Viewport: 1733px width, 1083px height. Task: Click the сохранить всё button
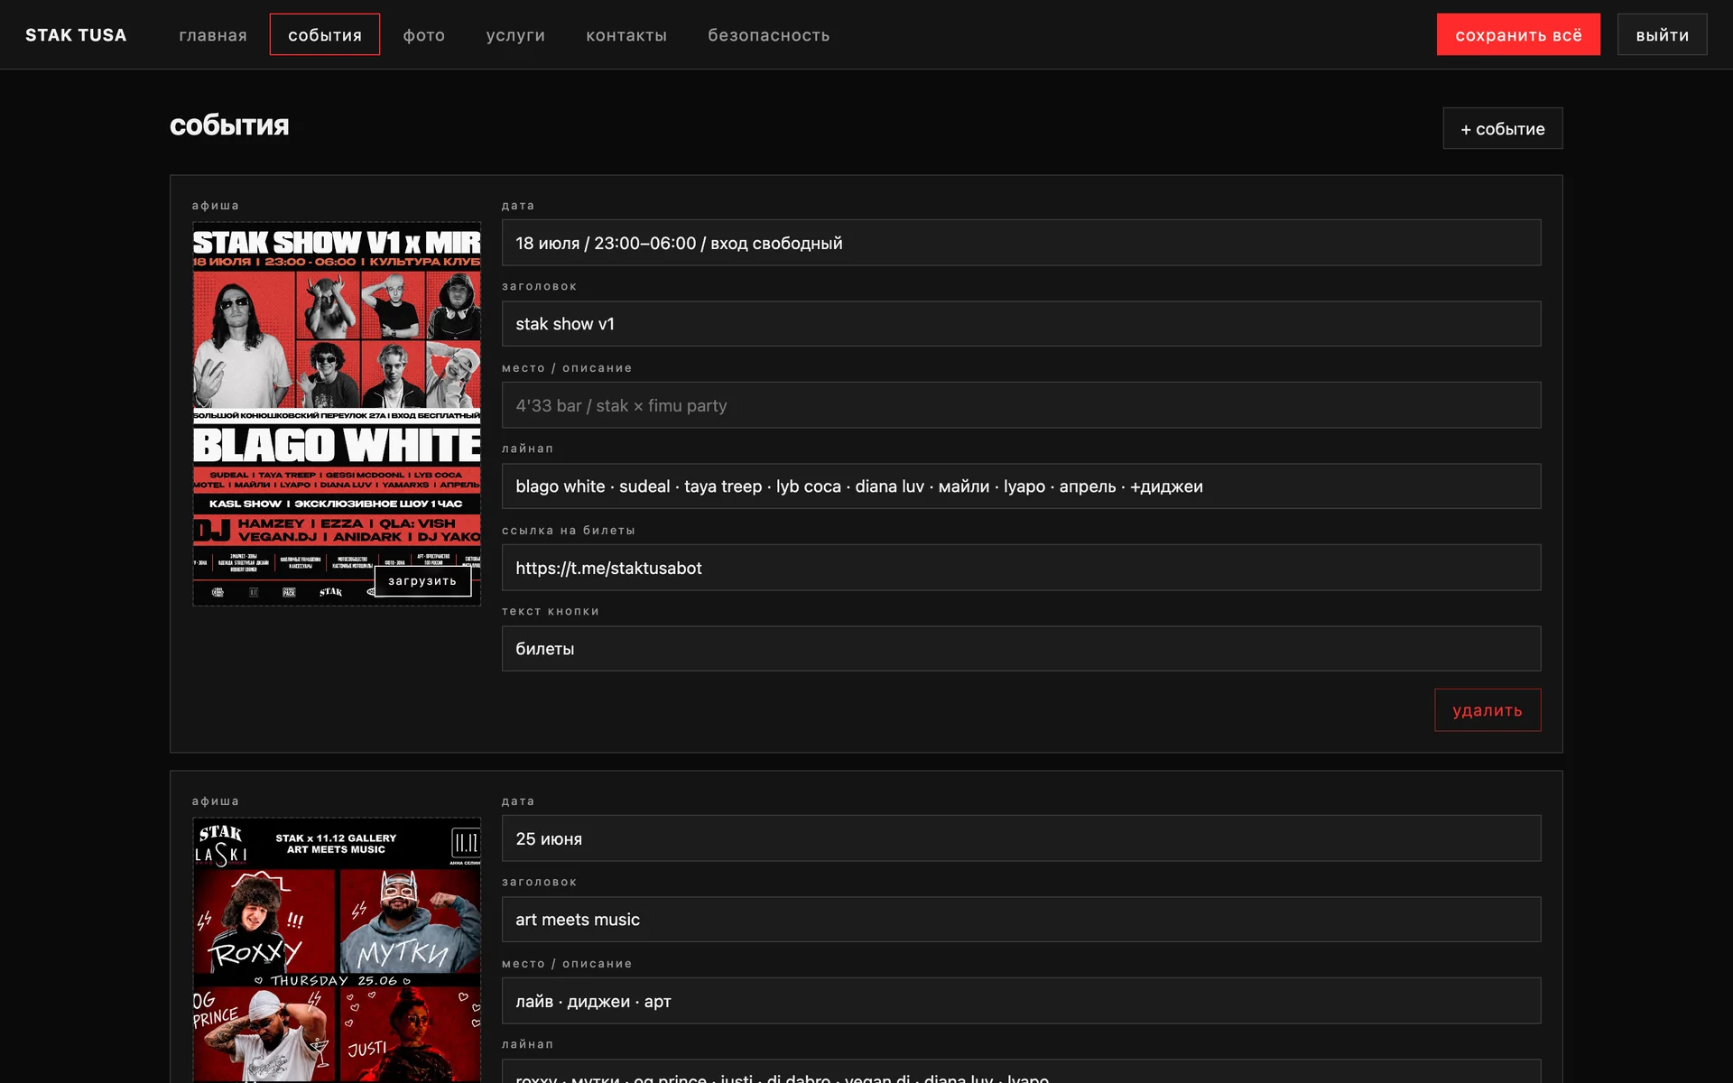[x=1518, y=35]
